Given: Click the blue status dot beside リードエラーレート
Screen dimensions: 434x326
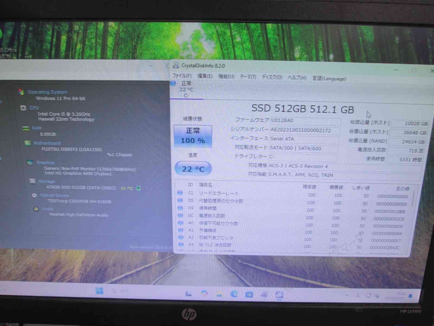Looking at the screenshot, I should click(x=180, y=193).
